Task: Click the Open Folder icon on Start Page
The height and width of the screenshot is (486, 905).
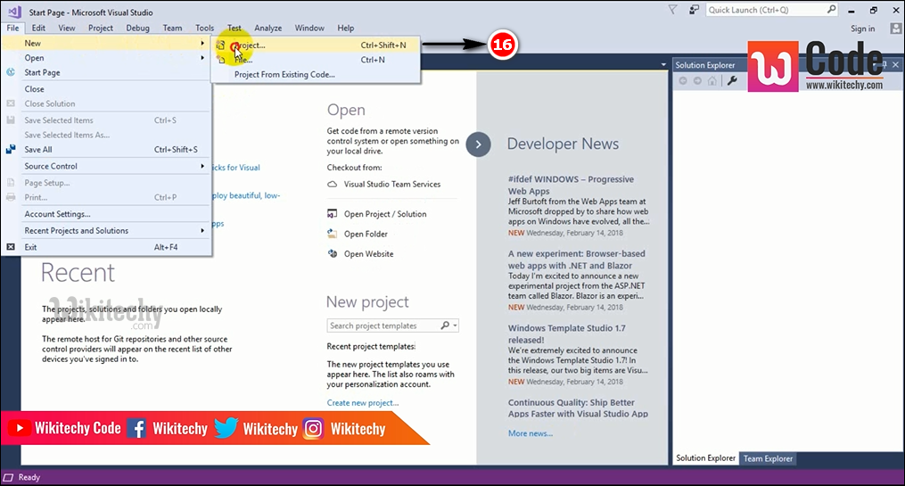Action: (333, 234)
